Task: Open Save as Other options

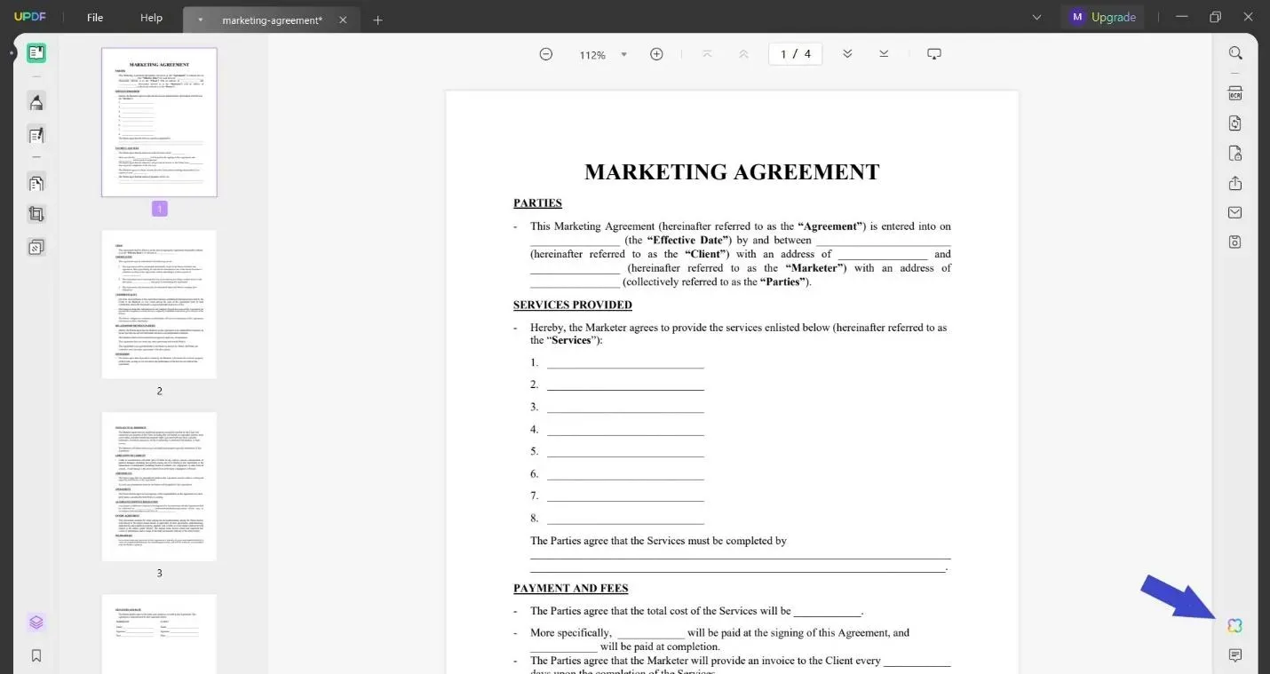Action: (1235, 242)
